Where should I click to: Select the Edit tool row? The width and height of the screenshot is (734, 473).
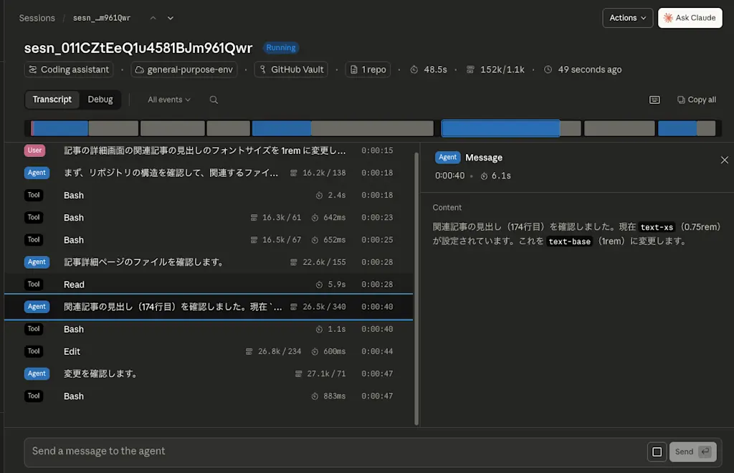coord(209,351)
